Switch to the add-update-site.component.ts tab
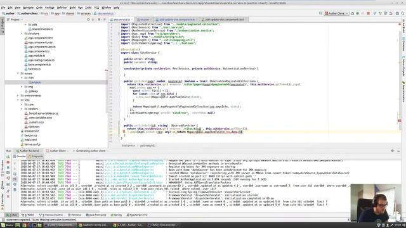 coord(177,20)
